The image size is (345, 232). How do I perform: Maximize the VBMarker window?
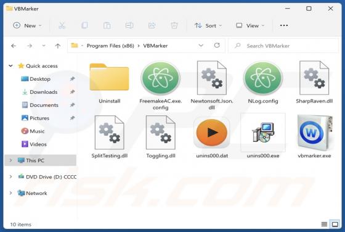[x=309, y=9]
